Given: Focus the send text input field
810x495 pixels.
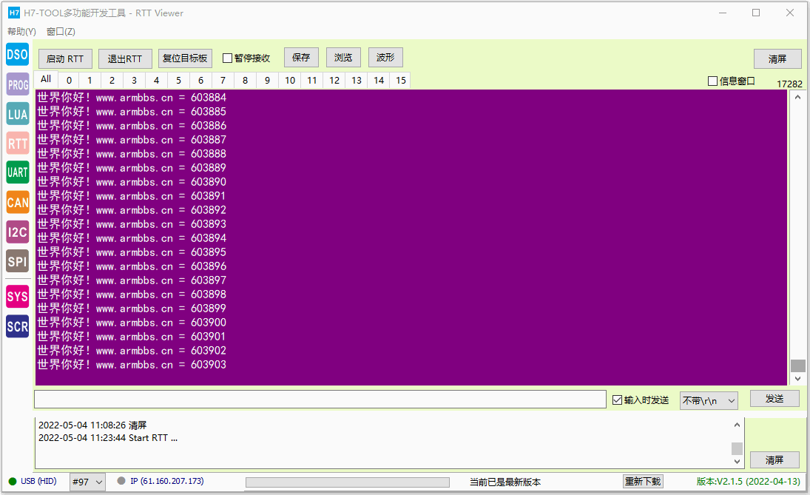Looking at the screenshot, I should [x=320, y=399].
